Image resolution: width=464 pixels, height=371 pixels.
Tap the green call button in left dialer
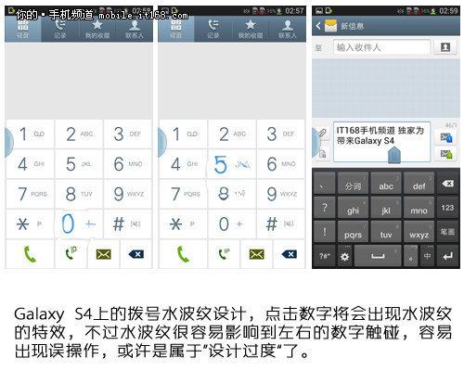pyautogui.click(x=30, y=254)
